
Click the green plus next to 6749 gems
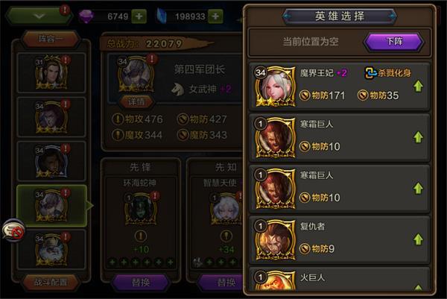pos(139,16)
